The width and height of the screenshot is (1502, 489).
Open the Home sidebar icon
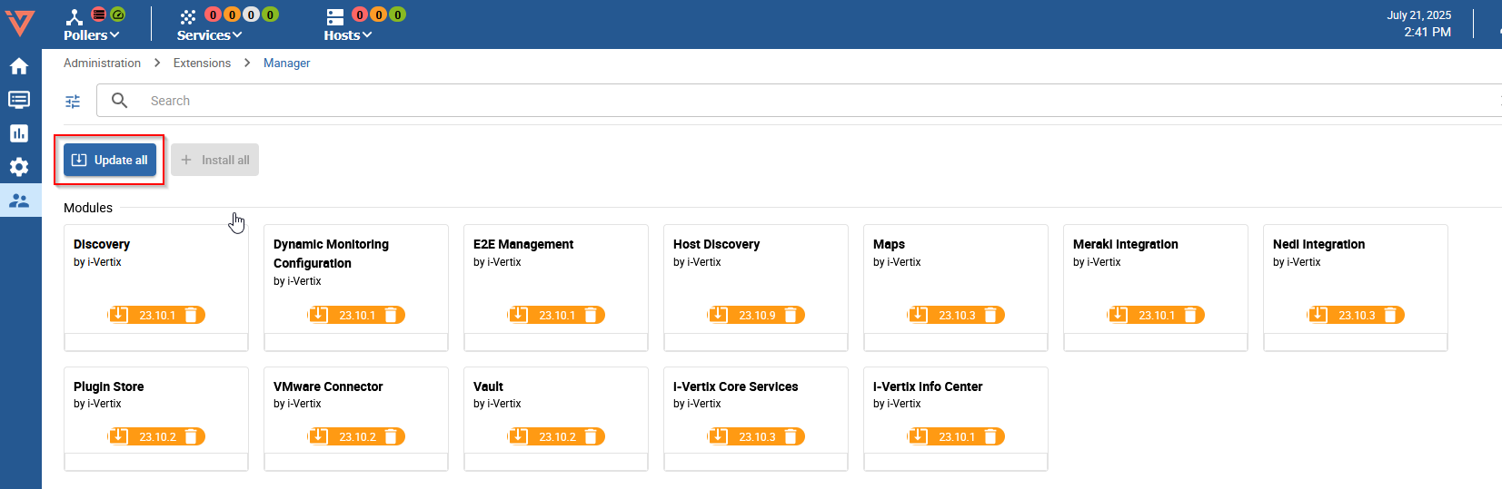pos(19,66)
